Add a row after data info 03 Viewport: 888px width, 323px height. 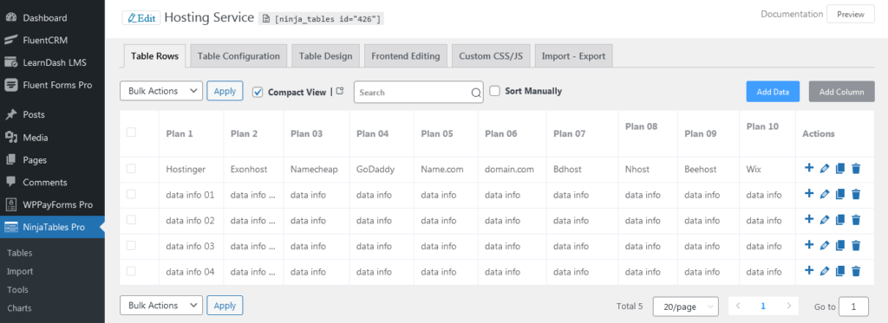click(x=809, y=246)
